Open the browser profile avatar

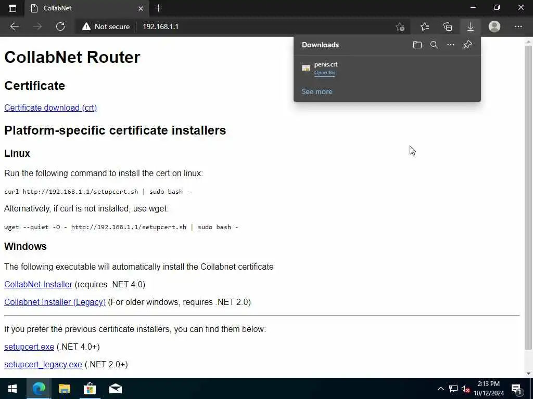click(494, 26)
